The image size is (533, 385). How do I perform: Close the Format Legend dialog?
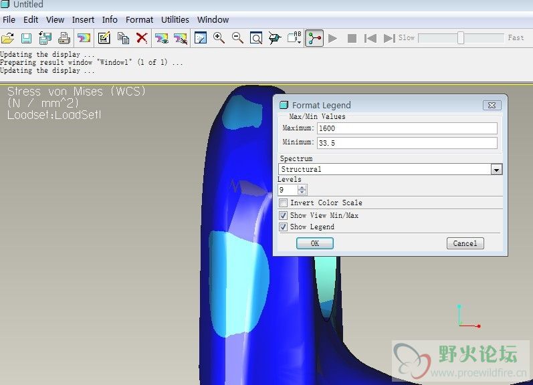[x=492, y=106]
